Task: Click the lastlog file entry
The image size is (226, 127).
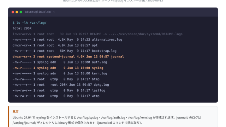Action: [x=59, y=90]
